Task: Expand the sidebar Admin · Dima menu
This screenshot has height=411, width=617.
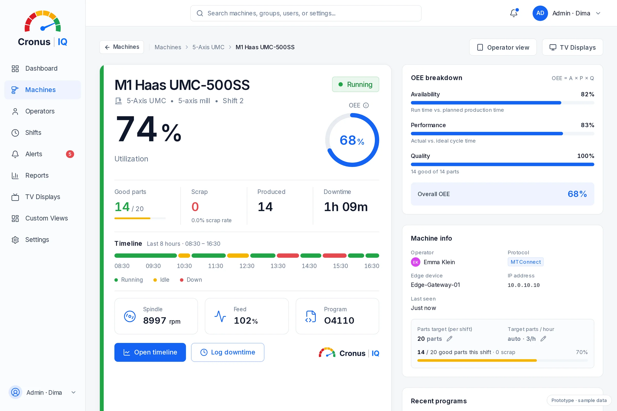Action: (74, 393)
